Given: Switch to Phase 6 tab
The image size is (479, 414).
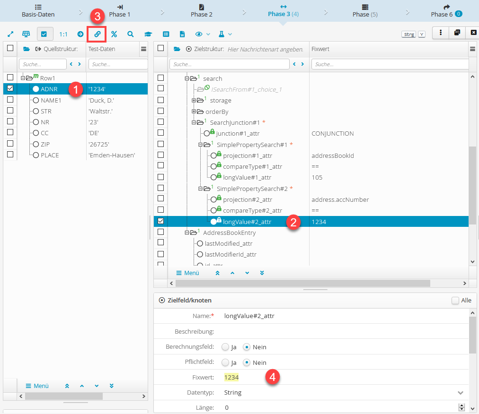Looking at the screenshot, I should [447, 11].
